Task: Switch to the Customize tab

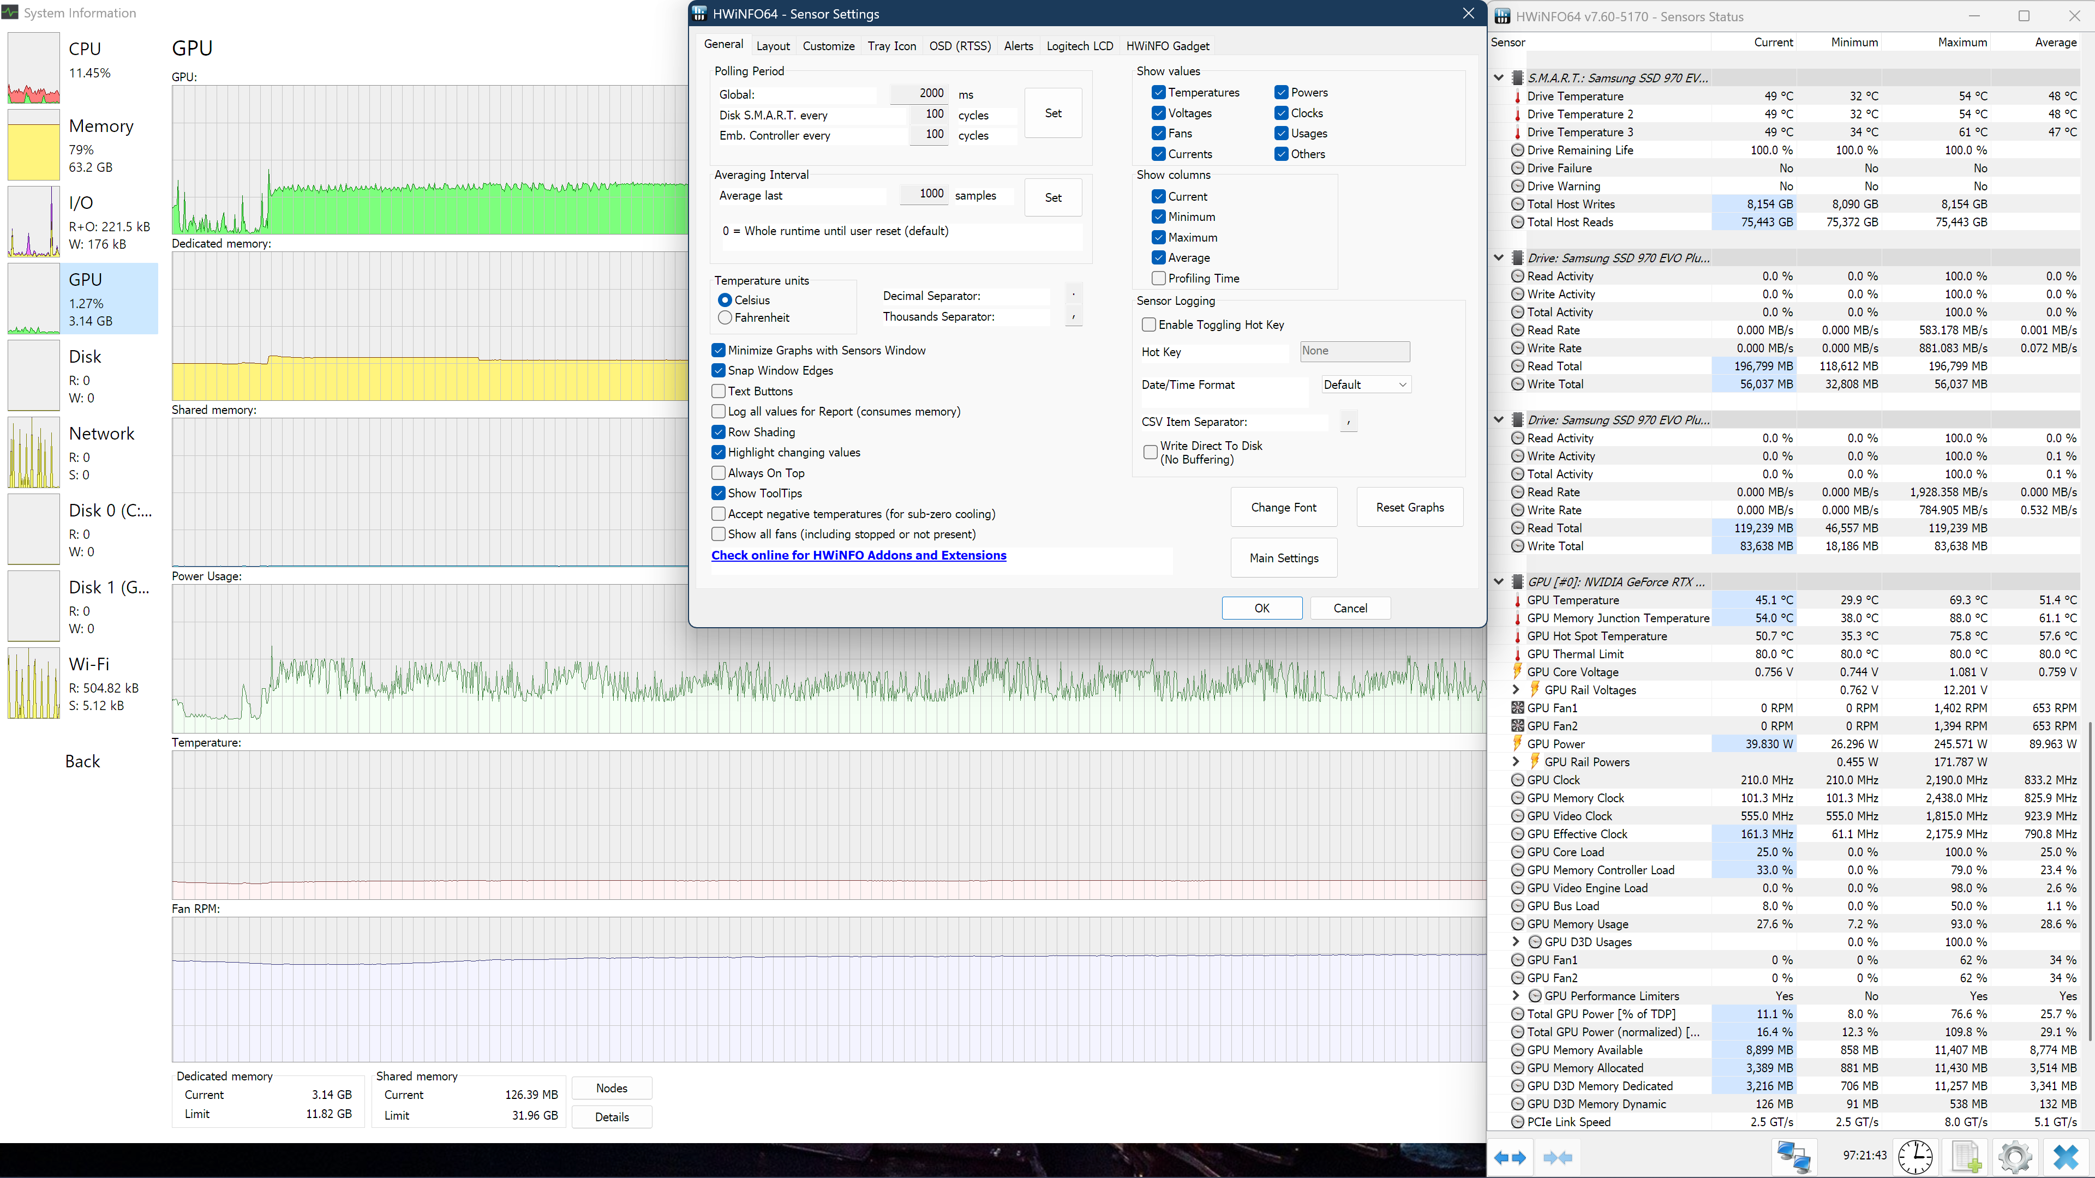Action: pyautogui.click(x=828, y=45)
